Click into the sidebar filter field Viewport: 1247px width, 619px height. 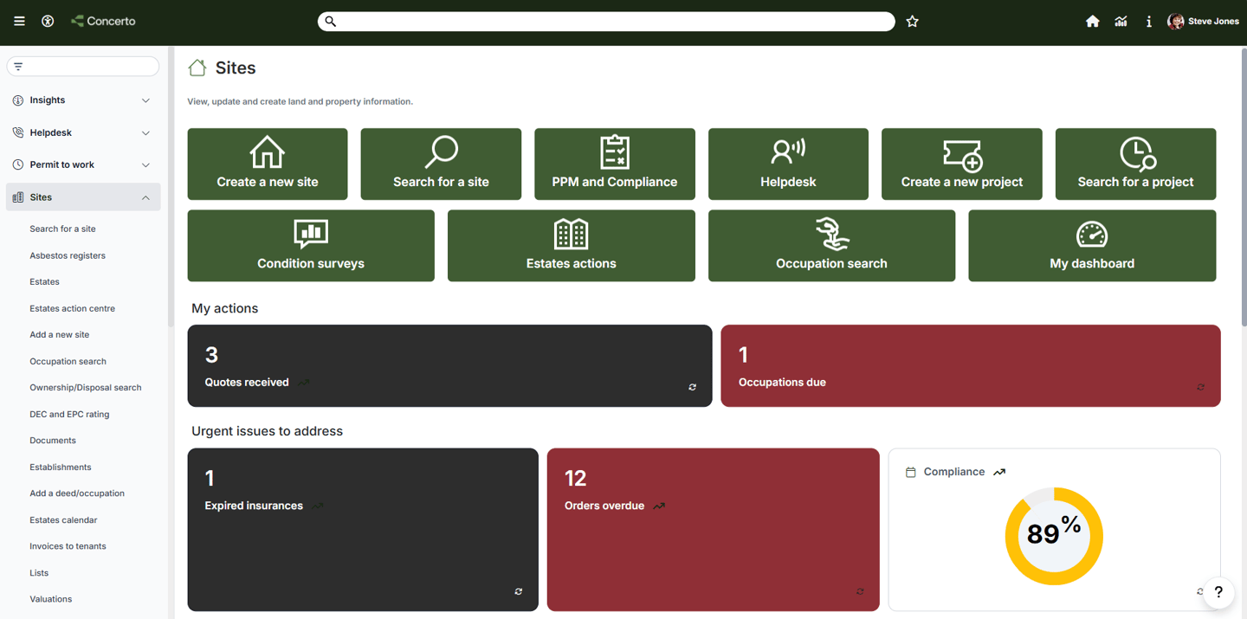coord(83,67)
